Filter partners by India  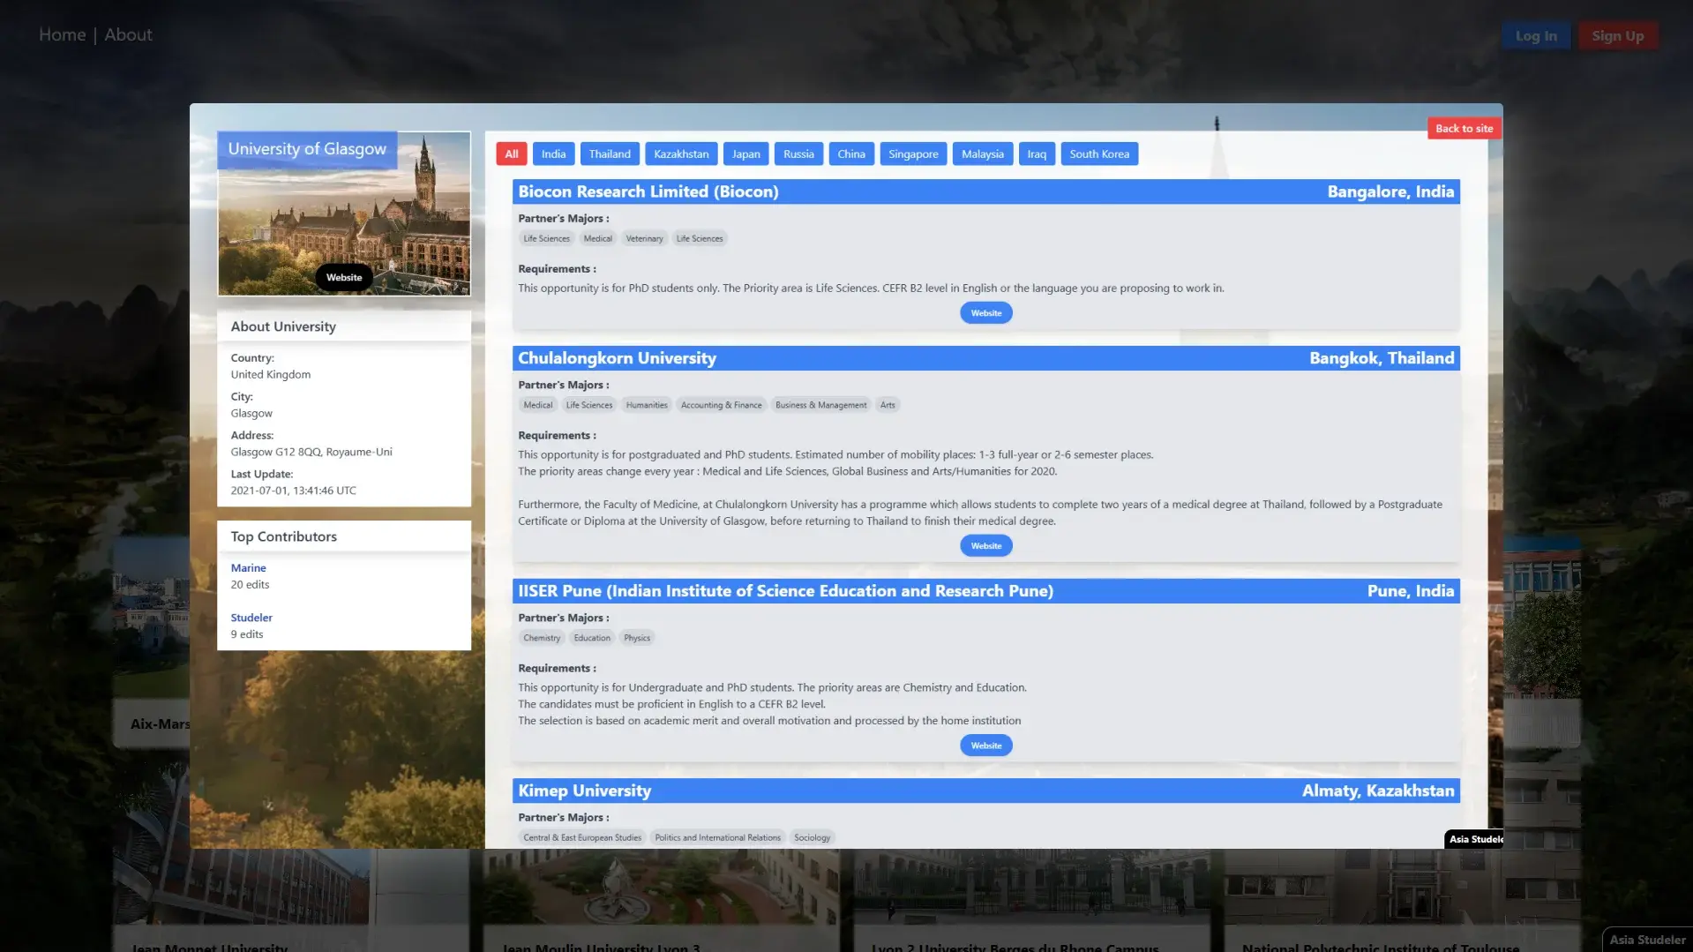click(553, 154)
